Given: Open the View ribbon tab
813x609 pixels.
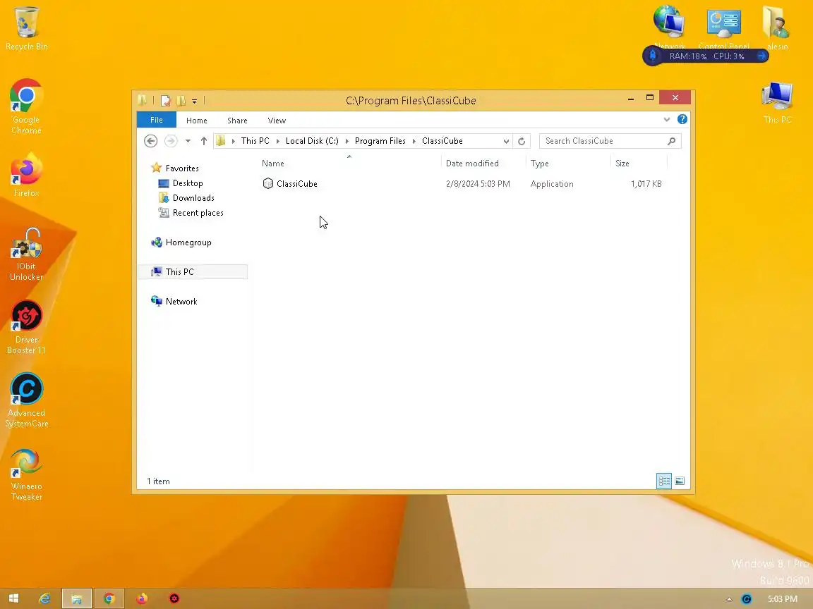Looking at the screenshot, I should coord(277,120).
